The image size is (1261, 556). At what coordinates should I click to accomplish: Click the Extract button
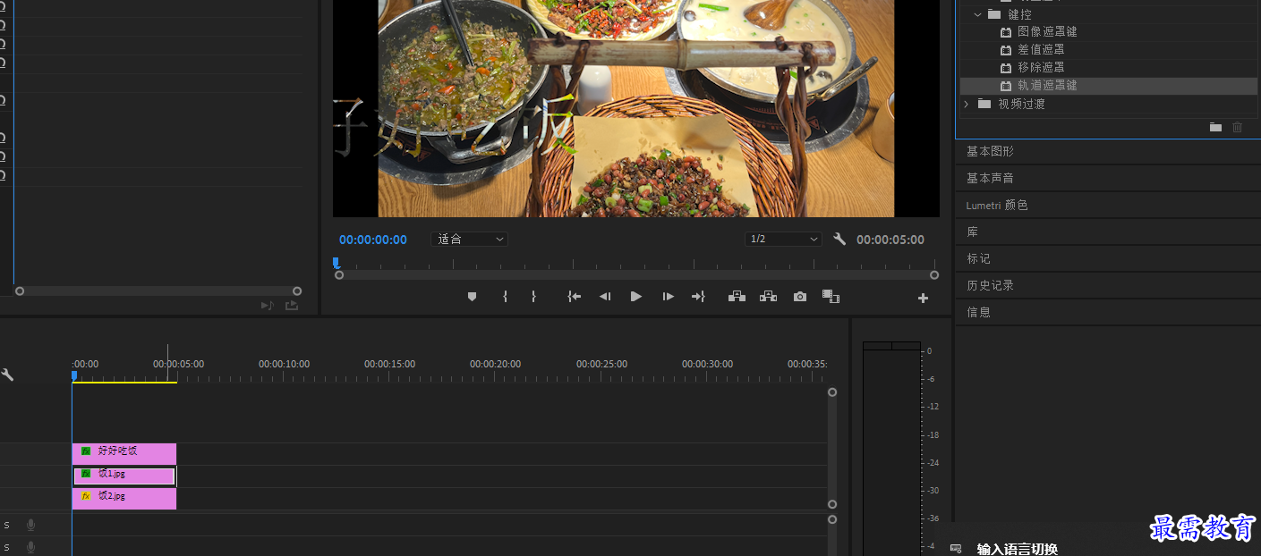tap(768, 297)
